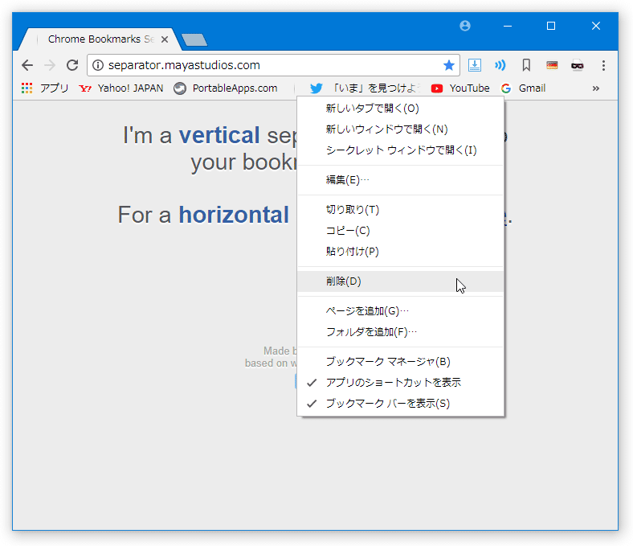Click the flag-colored extension icon
Screen dimensions: 633x546
click(x=552, y=65)
